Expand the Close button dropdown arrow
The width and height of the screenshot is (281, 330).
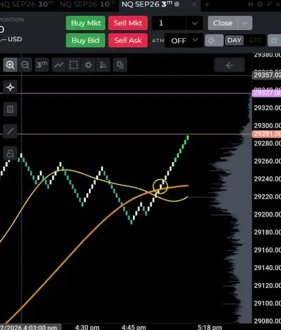click(244, 23)
